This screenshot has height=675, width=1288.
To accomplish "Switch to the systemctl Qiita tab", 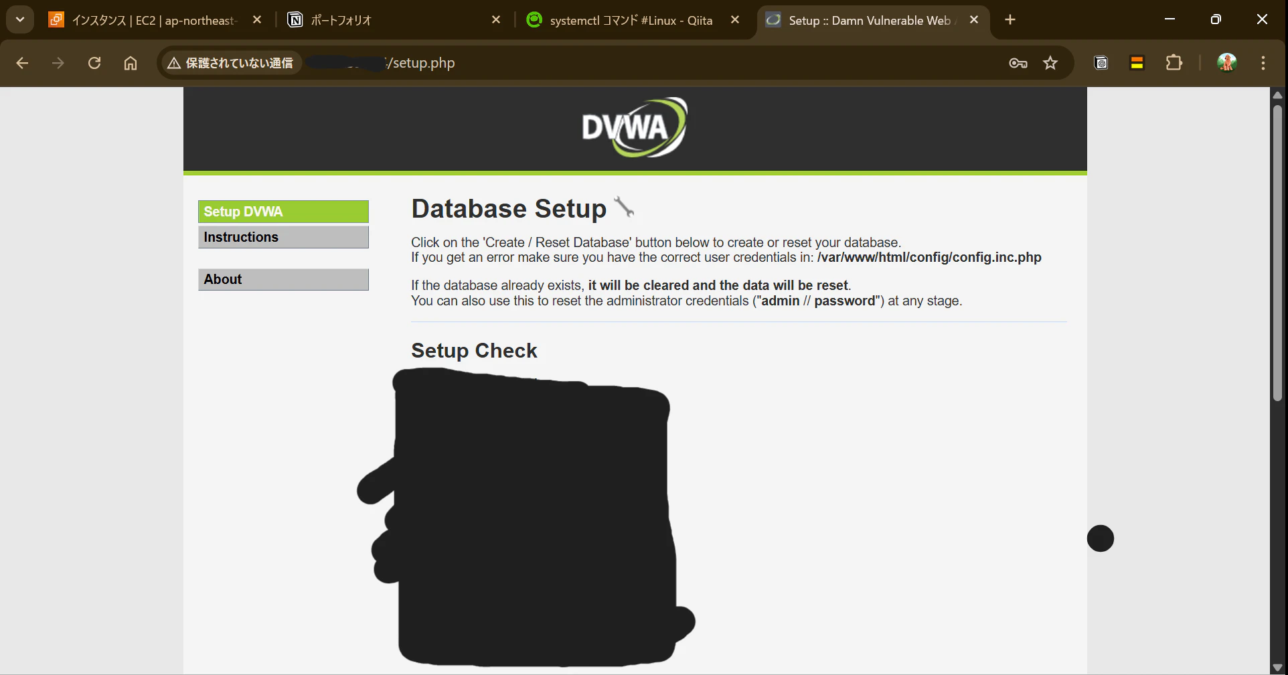I will coord(633,20).
